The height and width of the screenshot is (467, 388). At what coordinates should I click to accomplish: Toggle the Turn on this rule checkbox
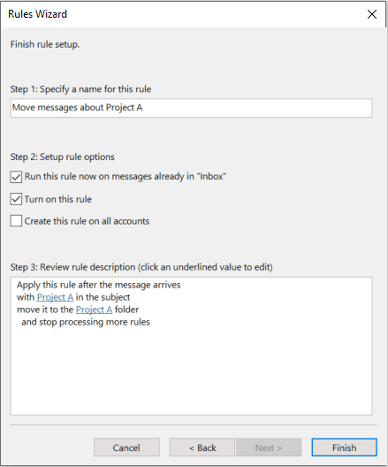coord(16,199)
